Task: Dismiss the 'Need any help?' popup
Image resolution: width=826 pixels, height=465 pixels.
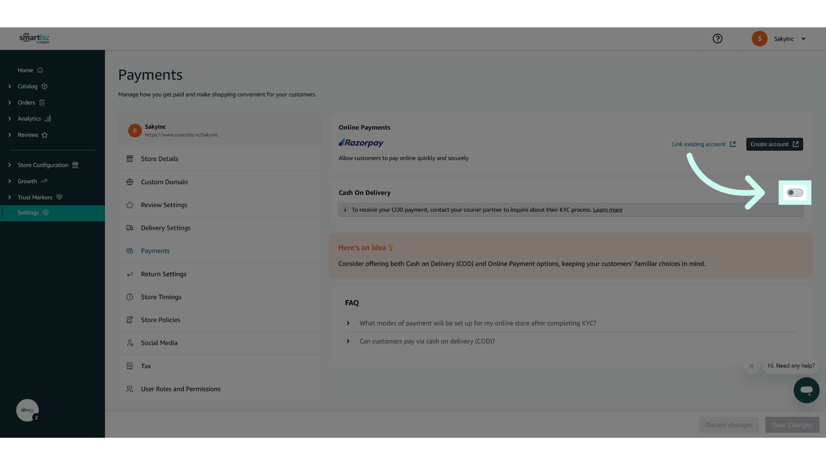Action: [x=752, y=366]
